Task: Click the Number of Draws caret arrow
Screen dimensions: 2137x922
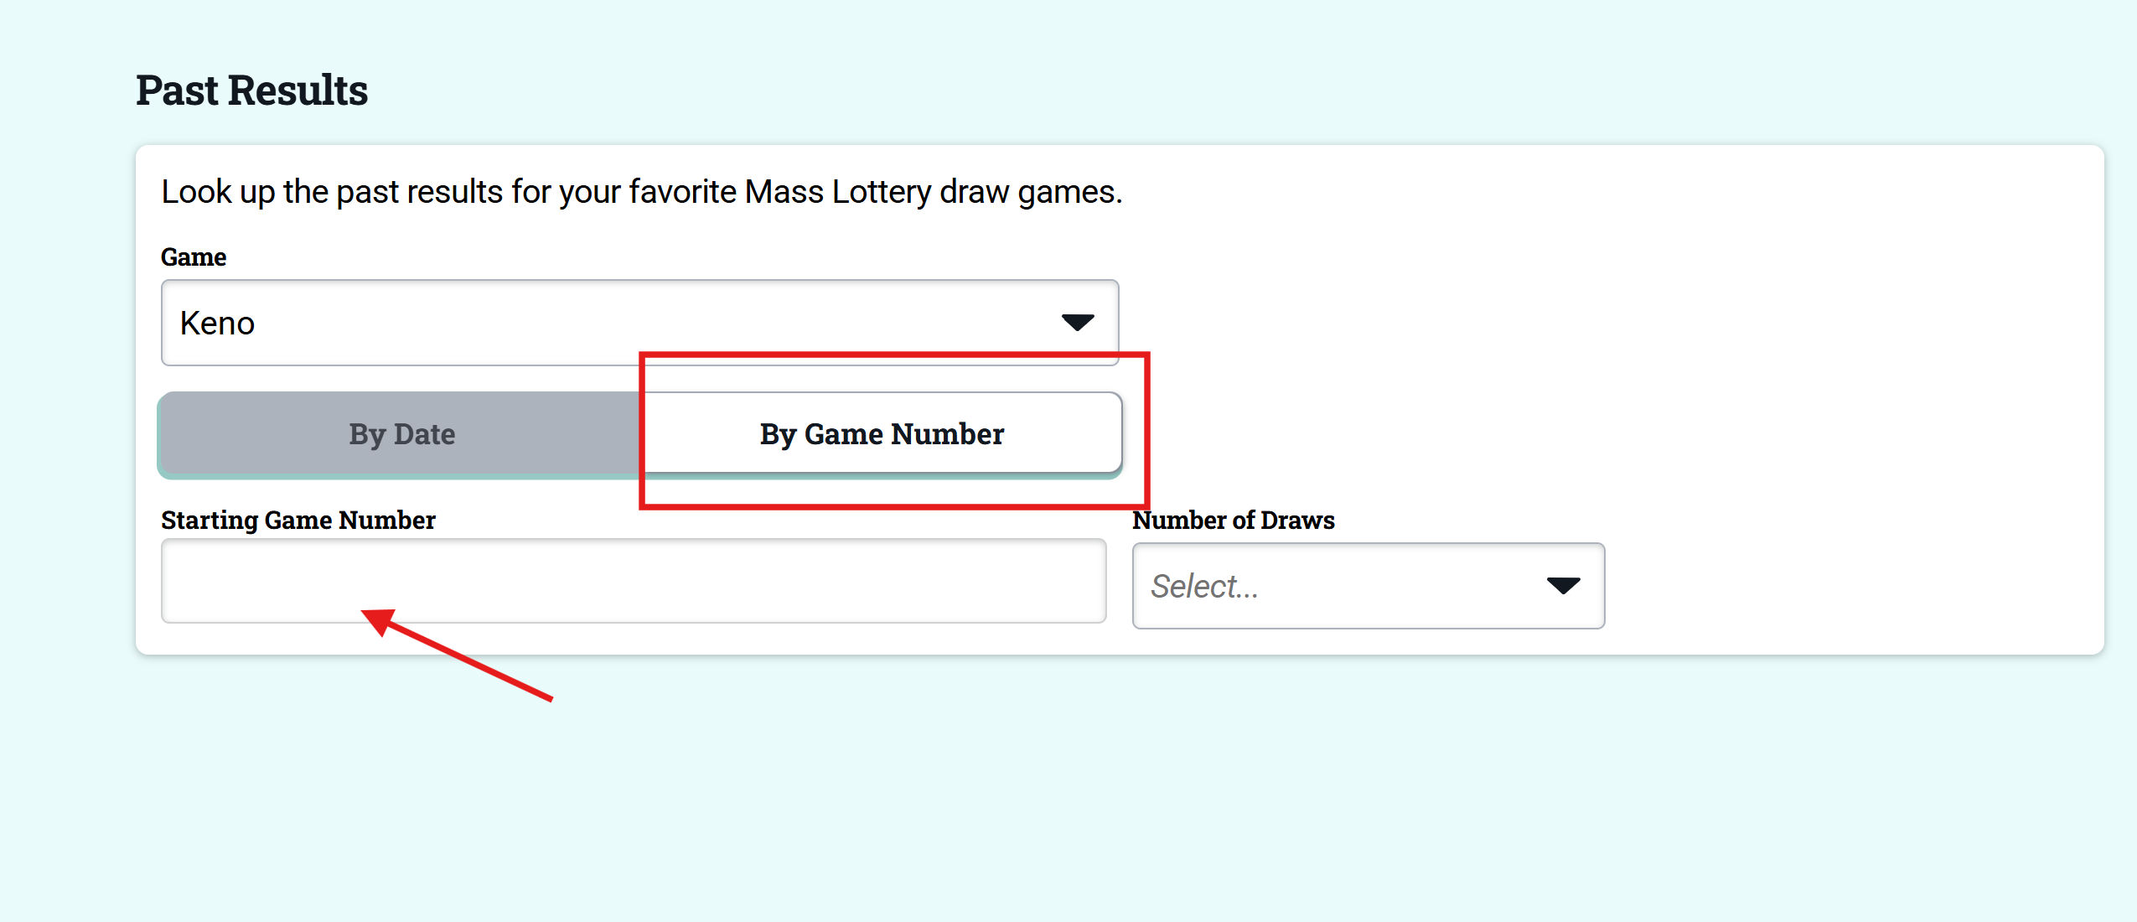Action: [x=1563, y=585]
